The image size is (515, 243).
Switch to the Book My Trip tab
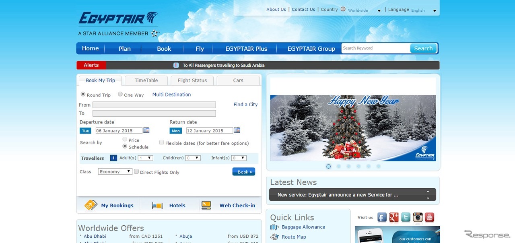click(101, 80)
